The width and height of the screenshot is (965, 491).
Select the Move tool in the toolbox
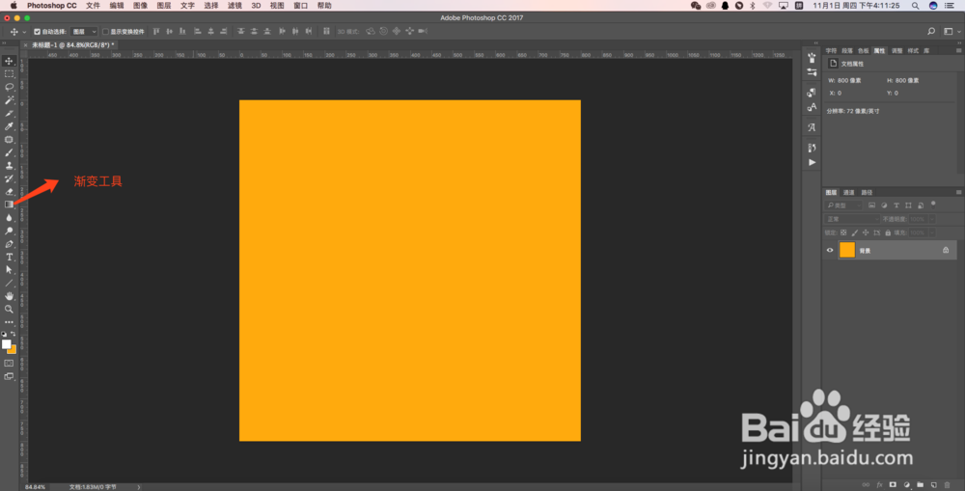10,61
